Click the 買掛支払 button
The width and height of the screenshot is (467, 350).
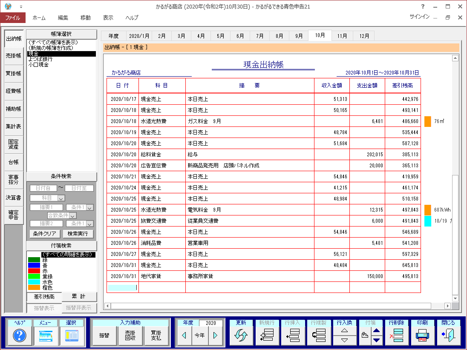[x=156, y=336]
